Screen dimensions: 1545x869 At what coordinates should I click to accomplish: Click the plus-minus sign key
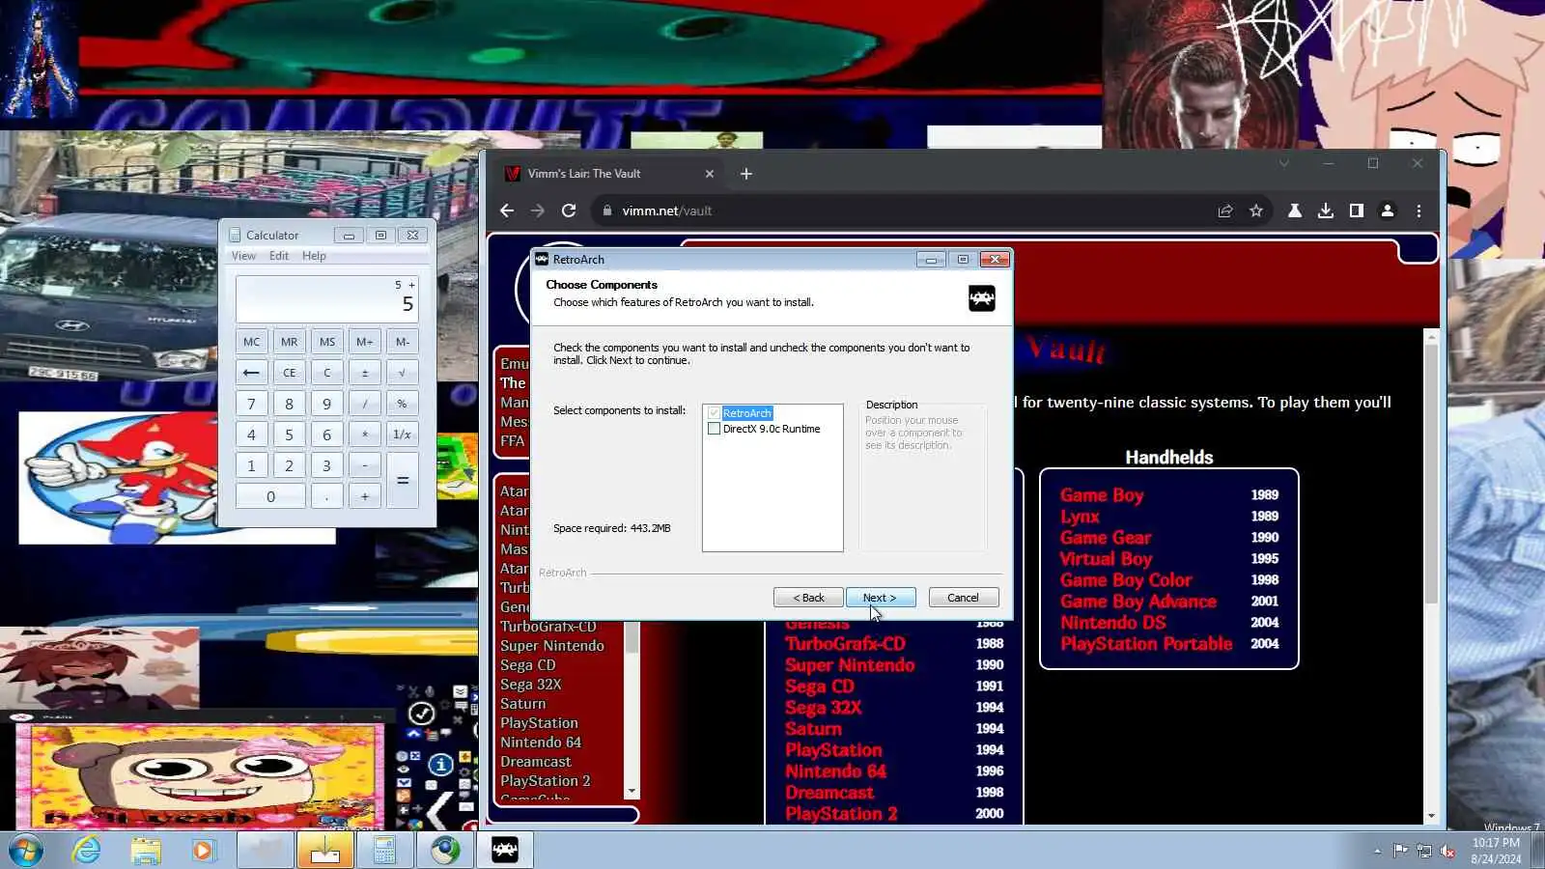click(365, 373)
